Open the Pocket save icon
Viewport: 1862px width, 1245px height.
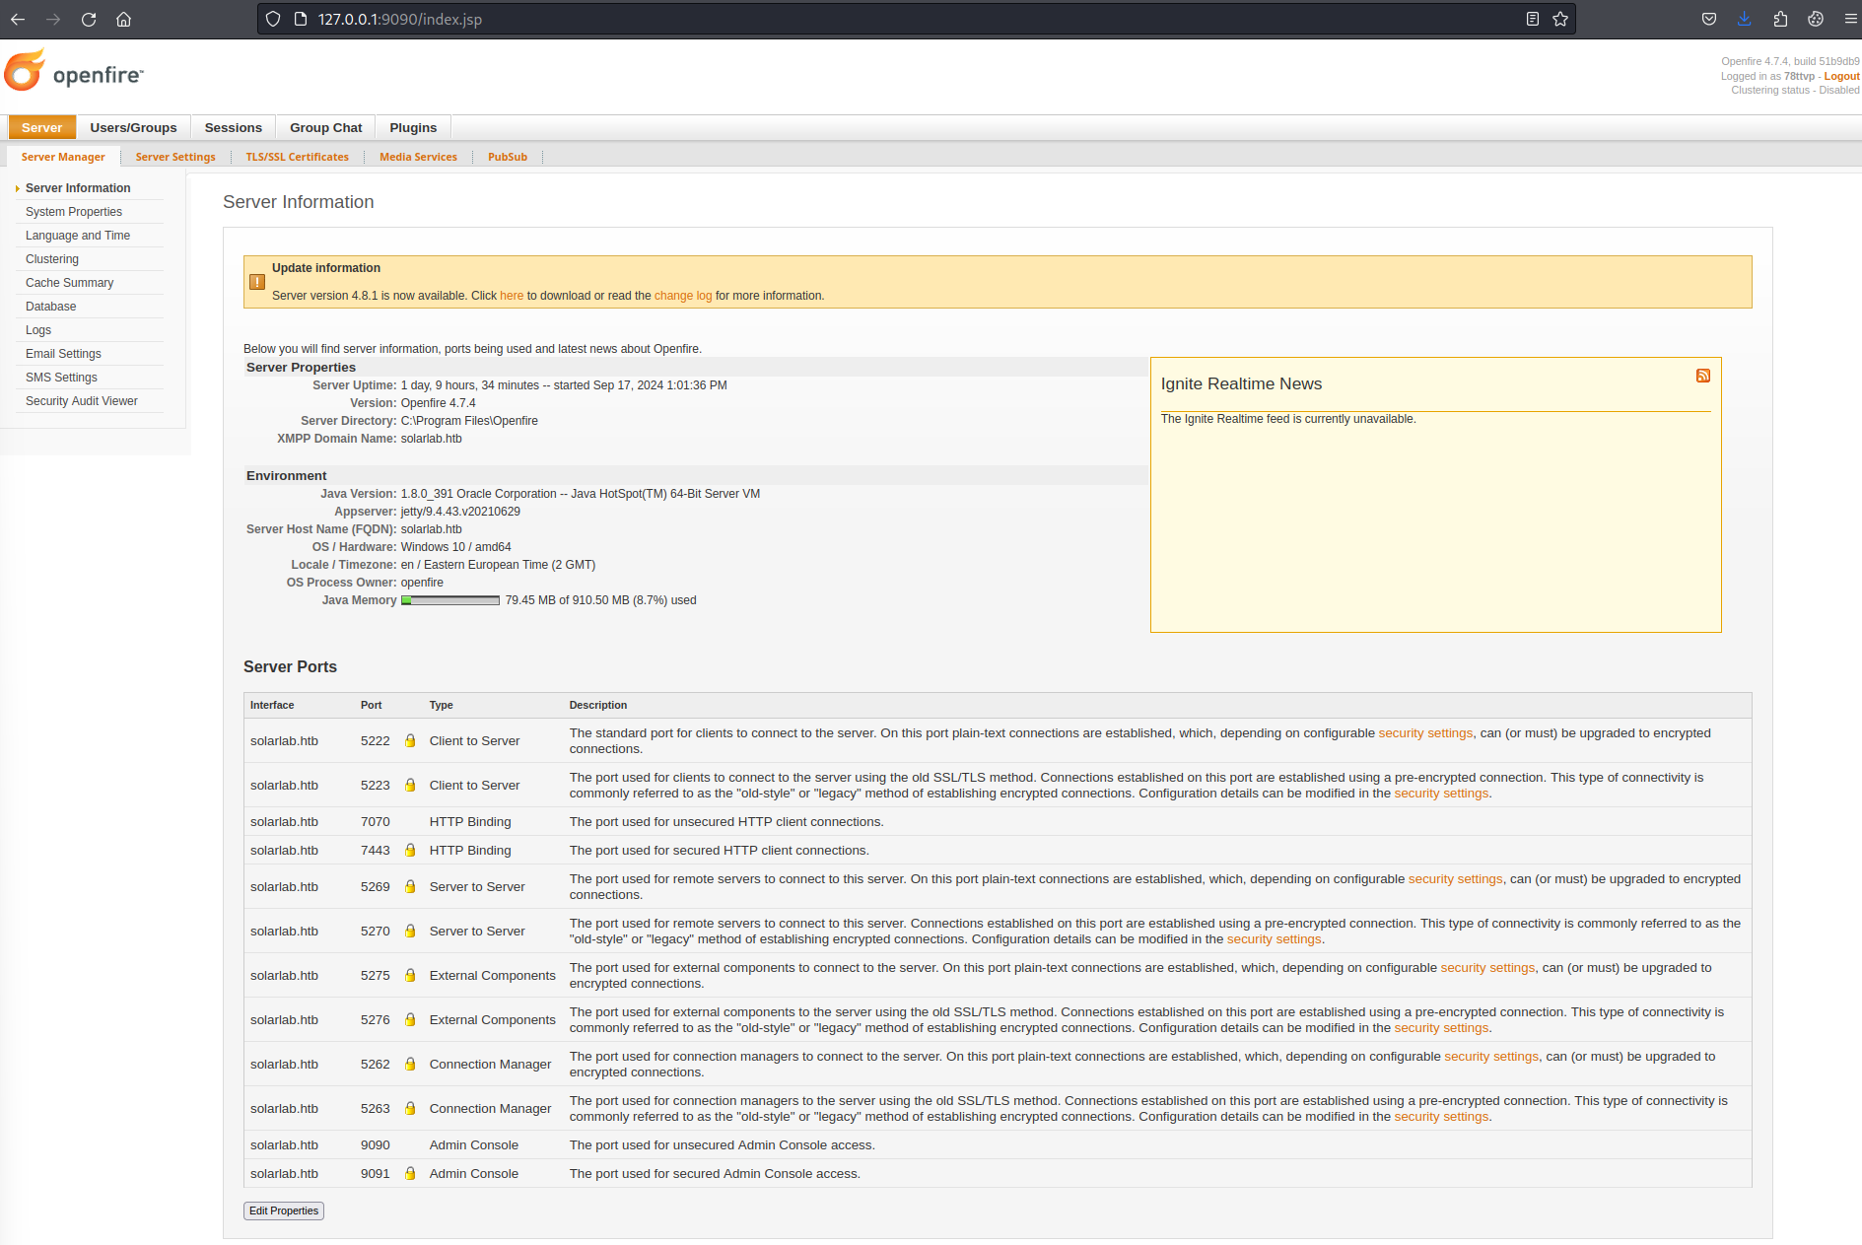tap(1709, 19)
